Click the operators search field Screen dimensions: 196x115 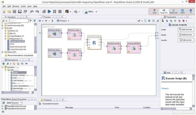coord(19,21)
